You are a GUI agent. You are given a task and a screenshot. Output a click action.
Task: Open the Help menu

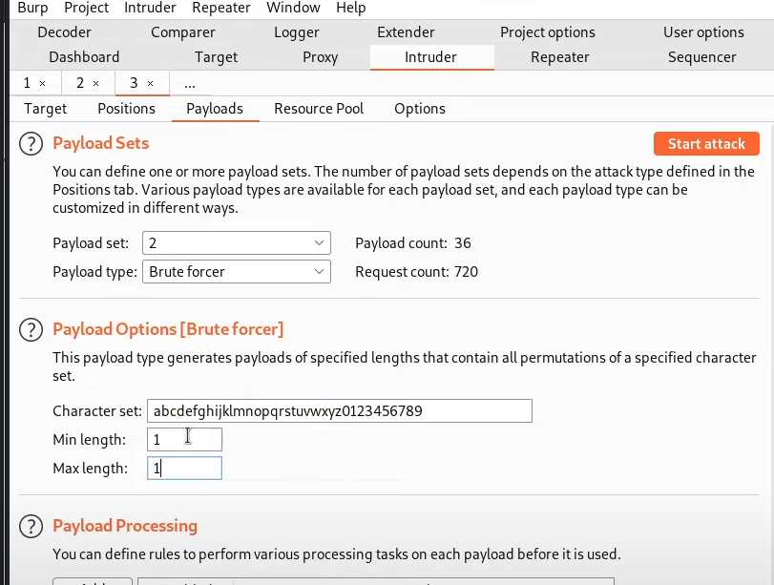(351, 8)
